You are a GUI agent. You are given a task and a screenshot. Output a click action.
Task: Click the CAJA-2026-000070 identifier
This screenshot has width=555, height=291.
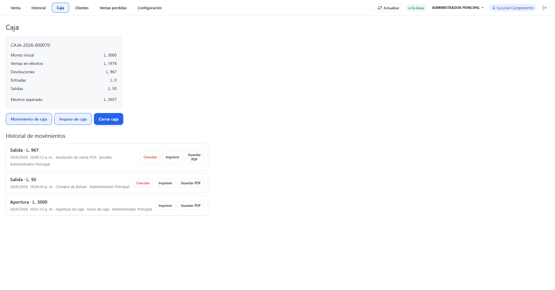[x=30, y=45]
